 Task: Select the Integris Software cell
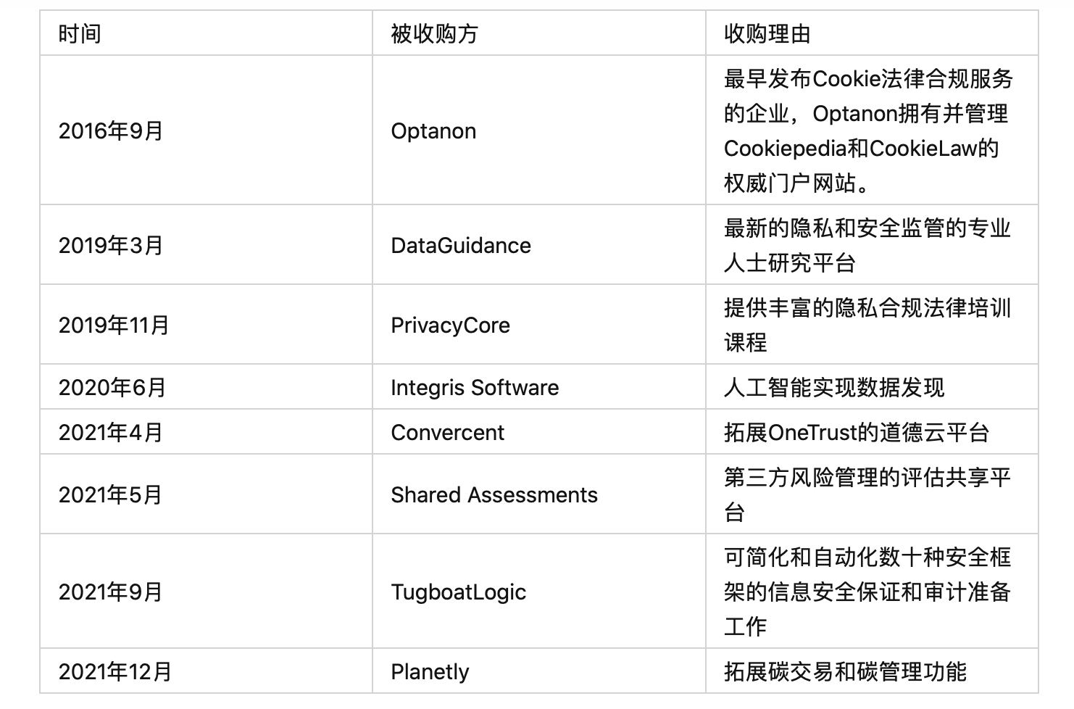(x=538, y=387)
